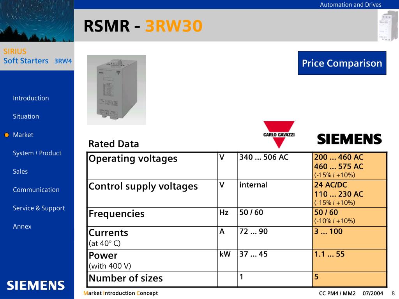Viewport: 399px width, 299px height.
Task: Go to Service & Support section
Action: tap(39, 208)
